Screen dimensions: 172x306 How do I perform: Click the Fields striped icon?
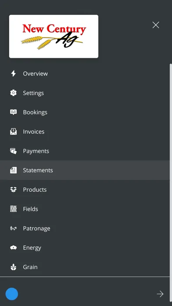(13, 209)
